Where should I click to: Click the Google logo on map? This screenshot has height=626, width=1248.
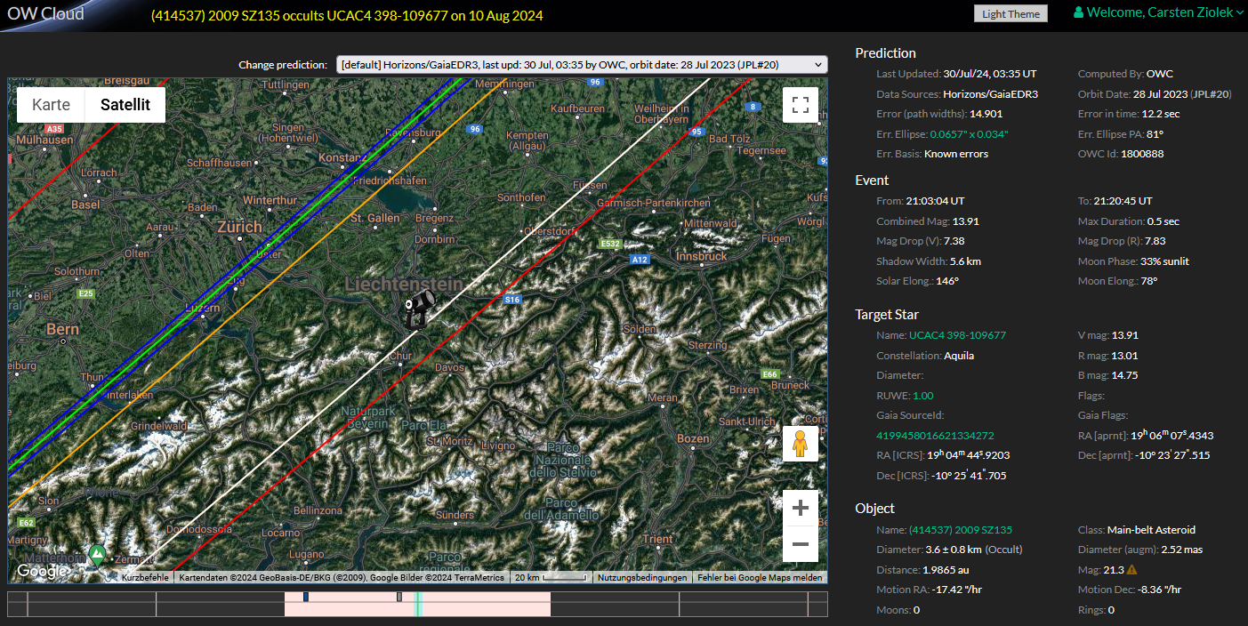41,571
